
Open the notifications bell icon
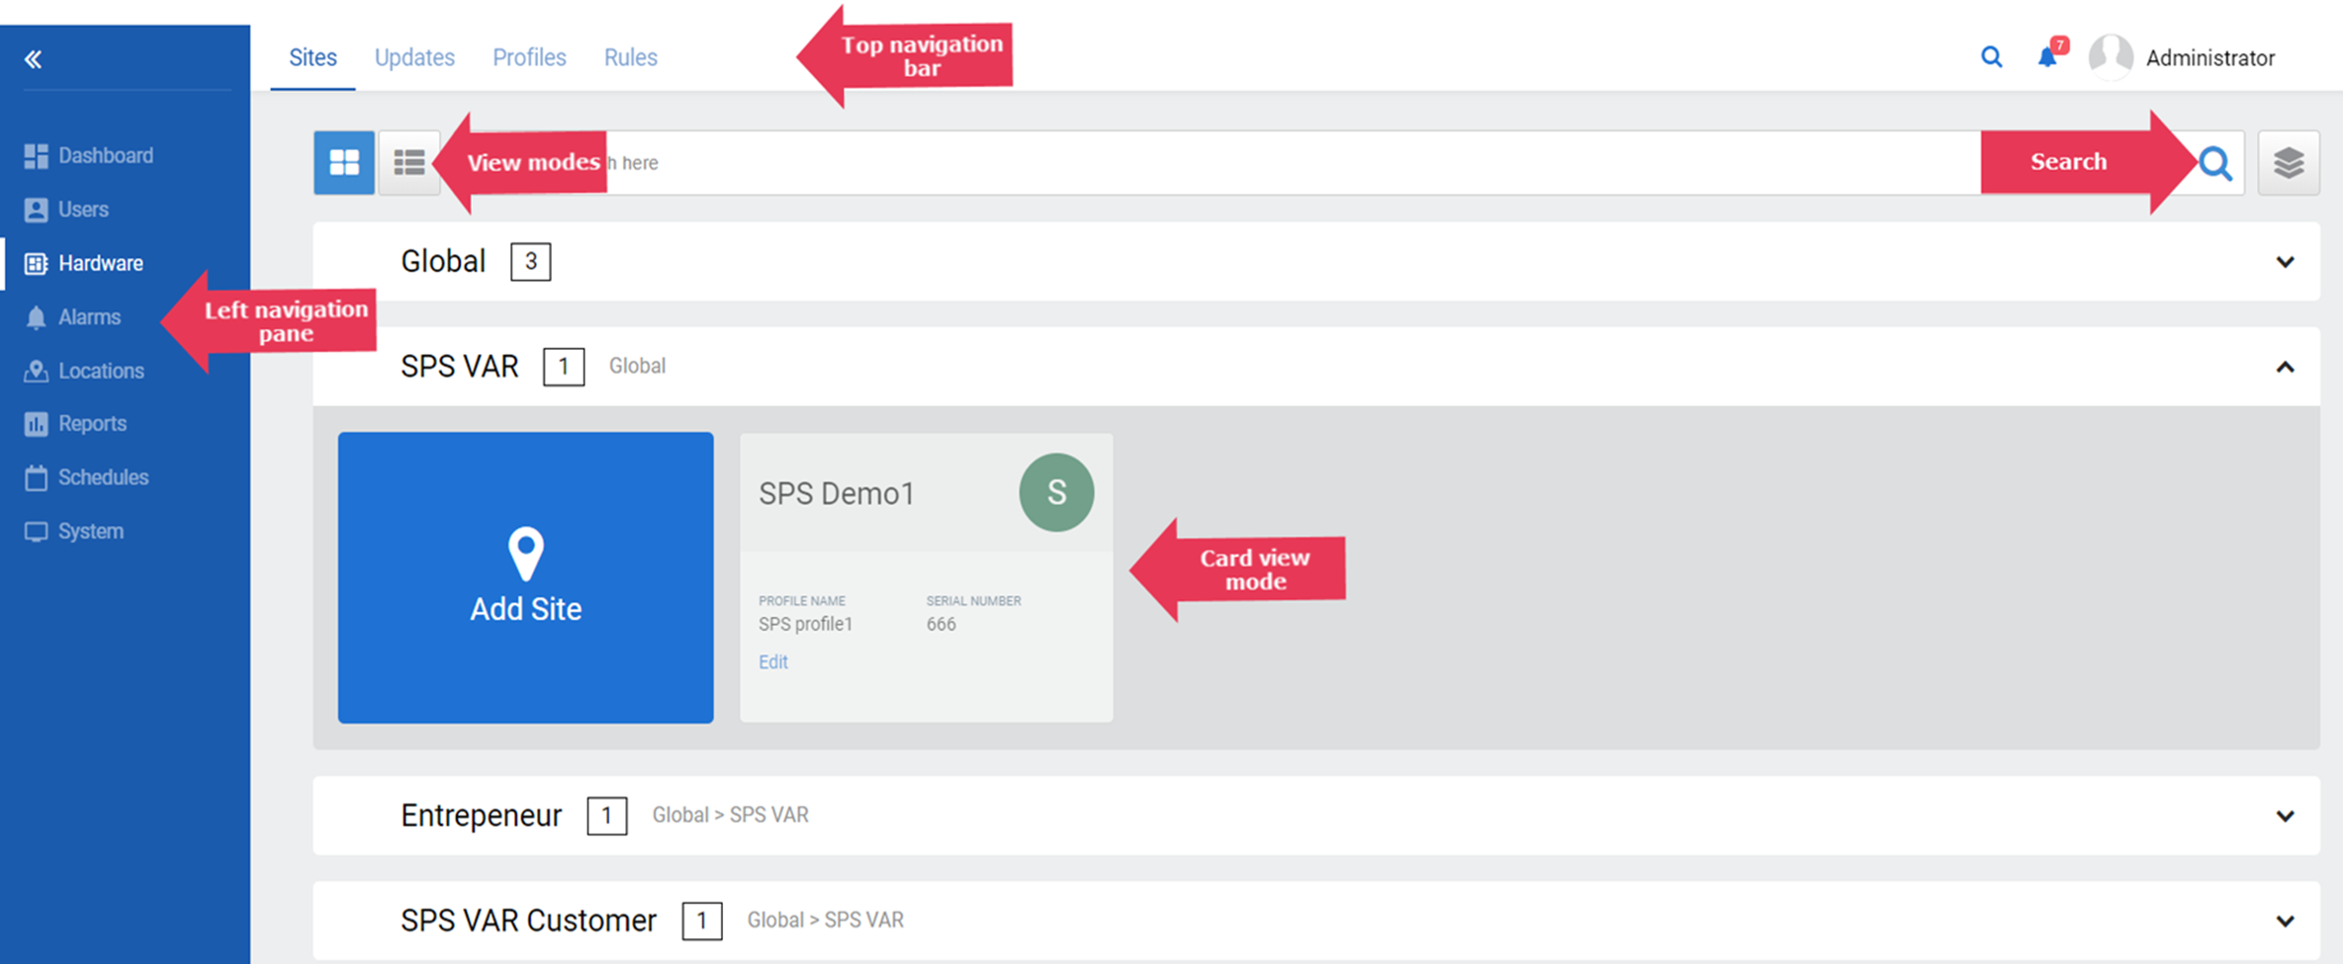click(x=2046, y=57)
